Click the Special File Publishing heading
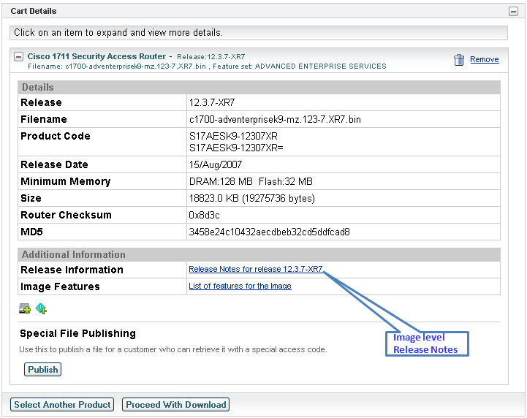The image size is (527, 418). 77,333
